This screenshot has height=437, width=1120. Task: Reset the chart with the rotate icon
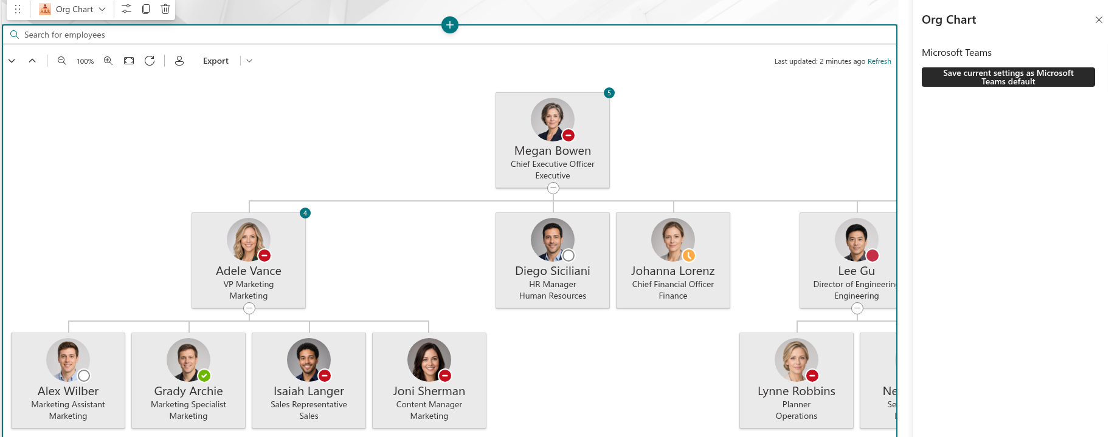(150, 61)
